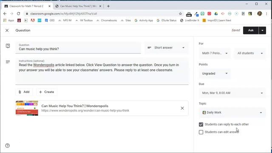This screenshot has height=153, width=272.
Task: Open the Chrome three-dot menu
Action: pyautogui.click(x=266, y=14)
